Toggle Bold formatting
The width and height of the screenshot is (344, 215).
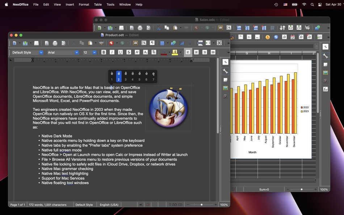click(x=104, y=52)
